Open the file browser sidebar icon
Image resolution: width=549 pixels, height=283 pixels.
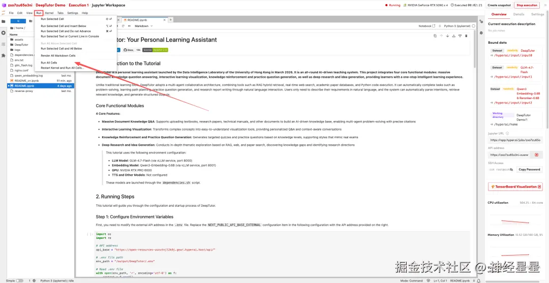4,21
